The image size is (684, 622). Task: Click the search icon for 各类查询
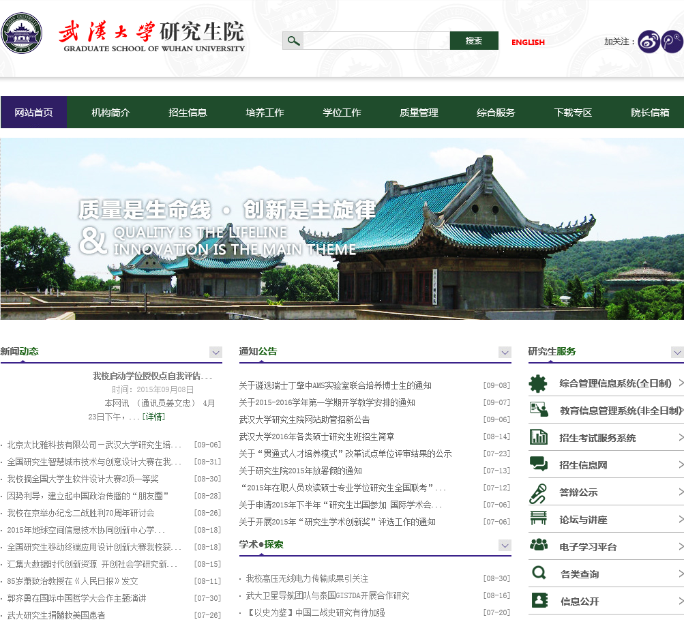tap(539, 573)
